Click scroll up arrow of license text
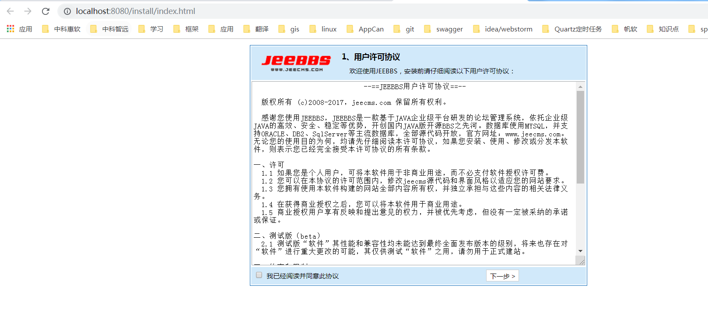This screenshot has height=326, width=708. [580, 87]
